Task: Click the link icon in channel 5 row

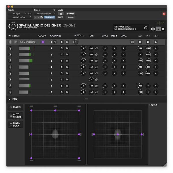Action: tap(10, 73)
